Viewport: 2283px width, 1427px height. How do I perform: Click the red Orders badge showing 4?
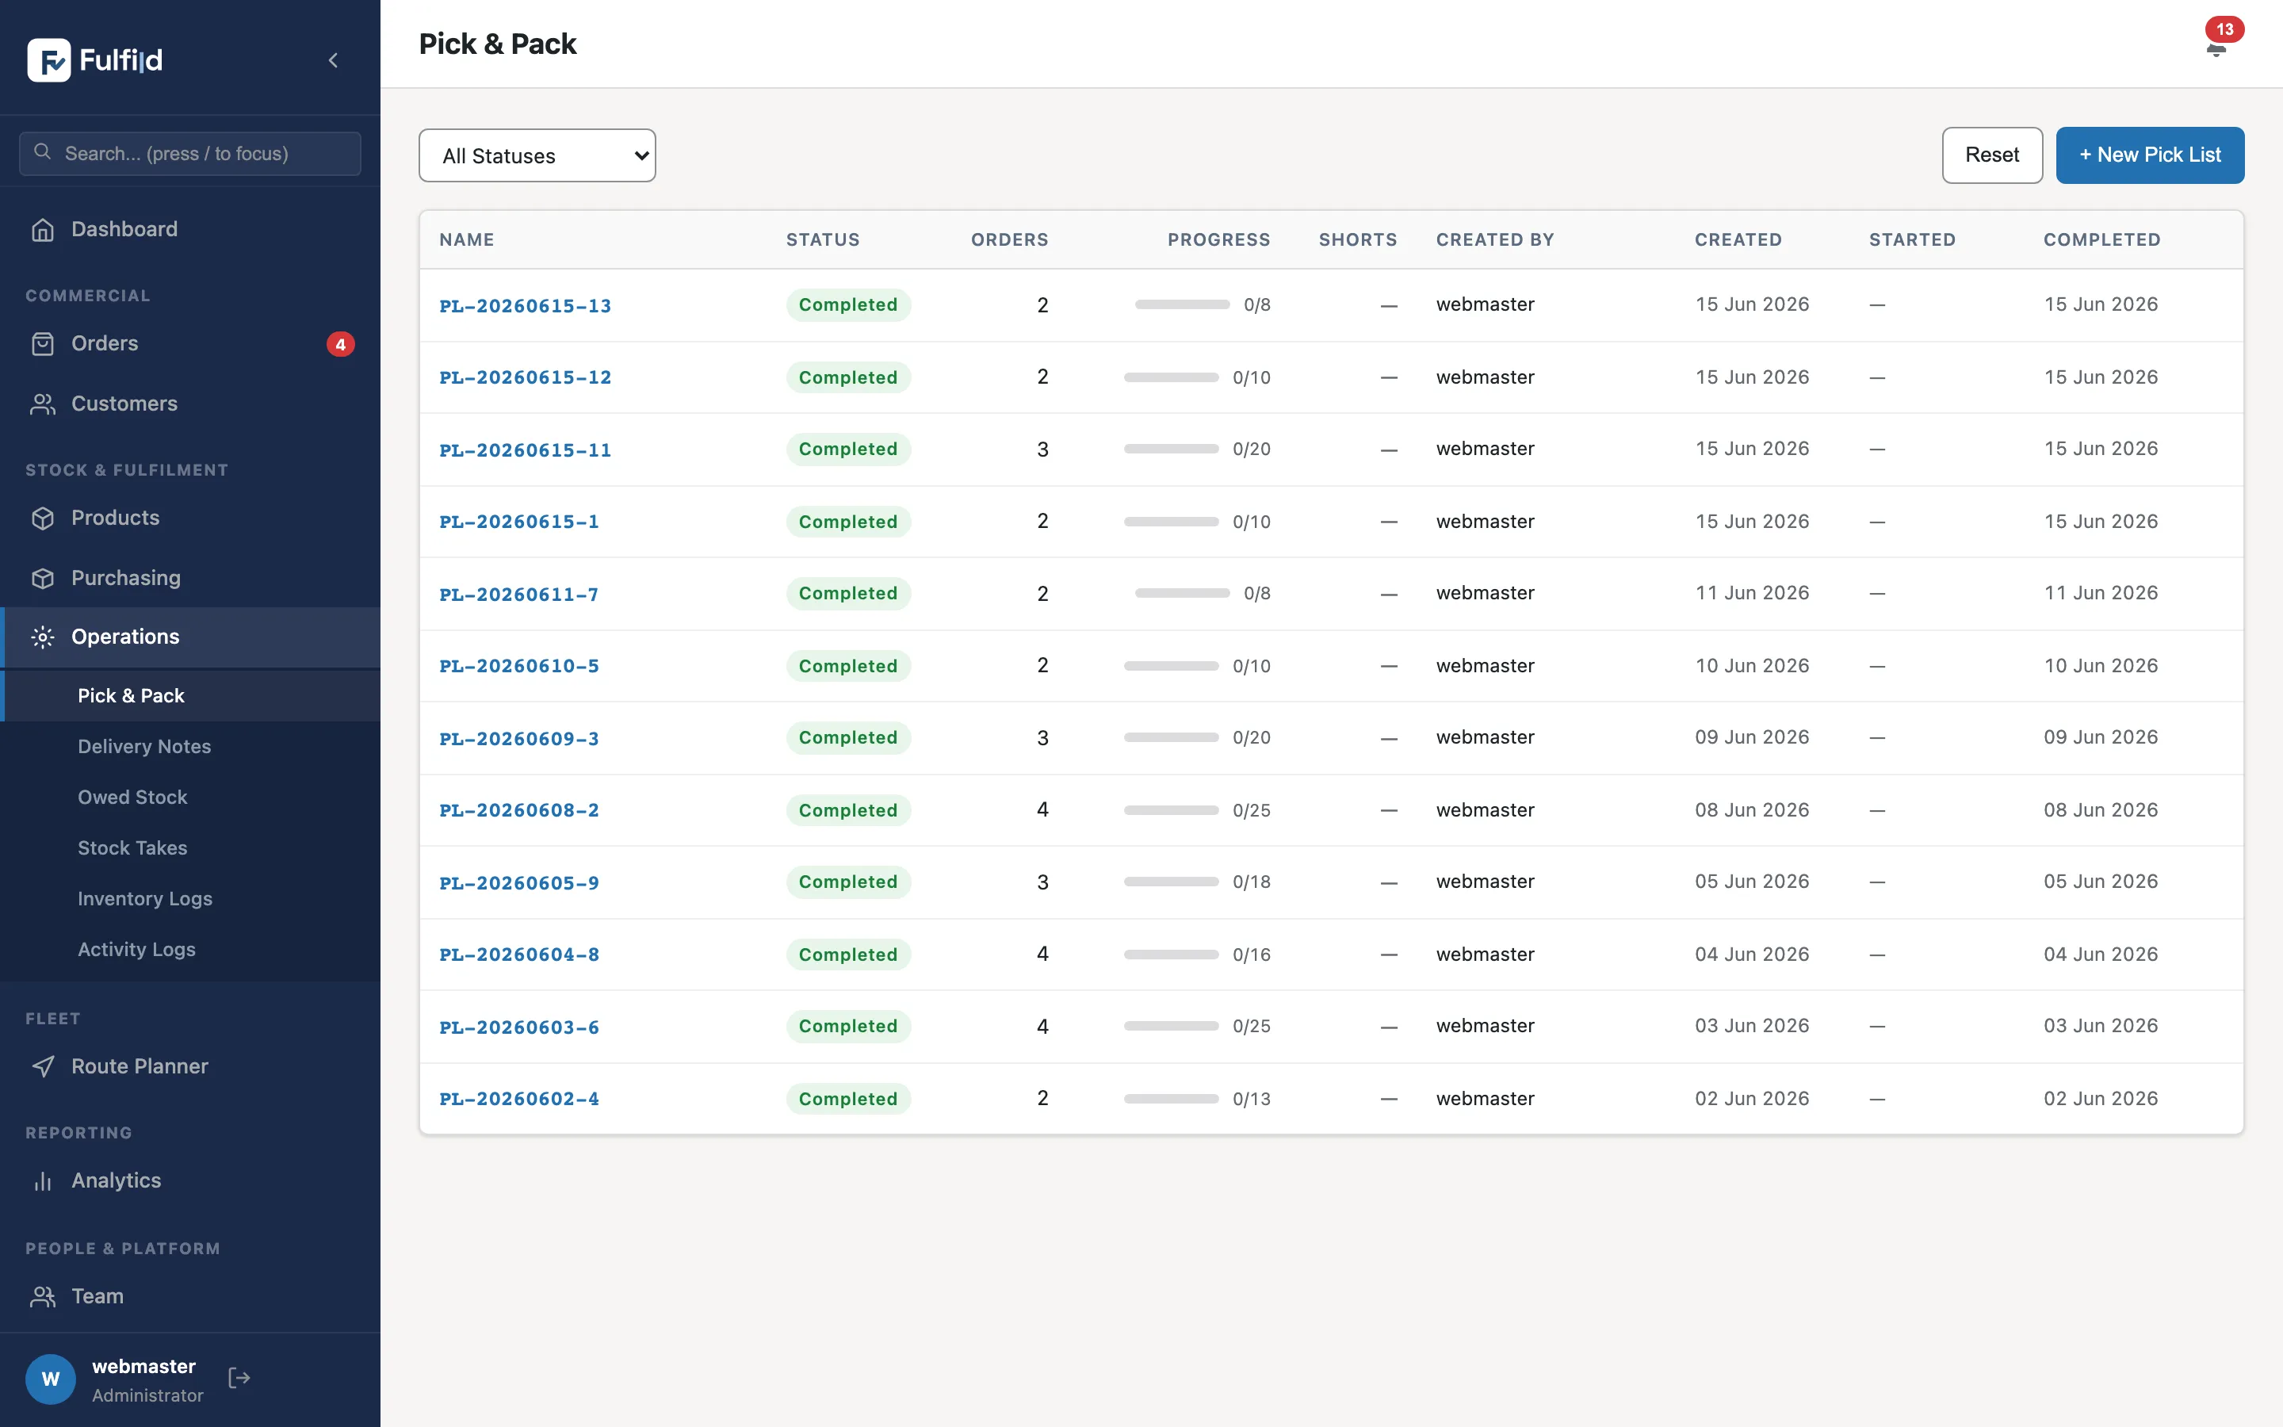pyautogui.click(x=341, y=345)
